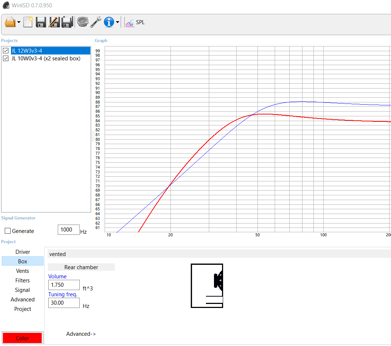Click the Tuning freq. label
The width and height of the screenshot is (391, 346).
(63, 294)
